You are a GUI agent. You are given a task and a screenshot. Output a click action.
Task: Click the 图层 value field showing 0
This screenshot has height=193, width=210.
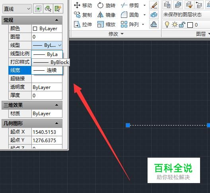[x=47, y=37]
